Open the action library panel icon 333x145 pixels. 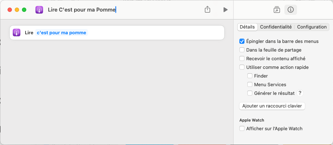(x=276, y=10)
